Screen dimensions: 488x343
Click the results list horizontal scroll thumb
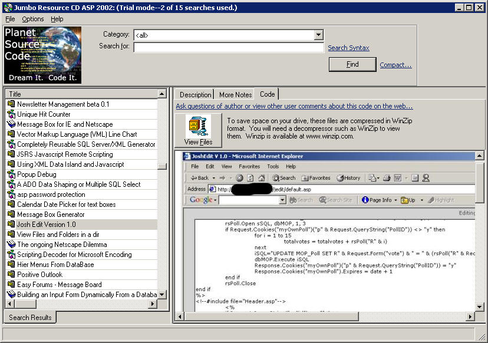click(25, 304)
